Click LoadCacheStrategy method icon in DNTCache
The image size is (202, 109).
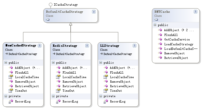(x=160, y=44)
